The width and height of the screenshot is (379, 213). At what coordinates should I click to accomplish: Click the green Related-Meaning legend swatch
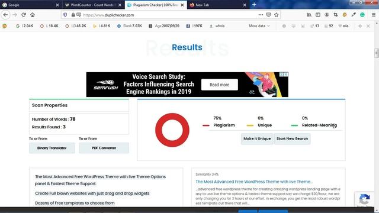(x=294, y=125)
